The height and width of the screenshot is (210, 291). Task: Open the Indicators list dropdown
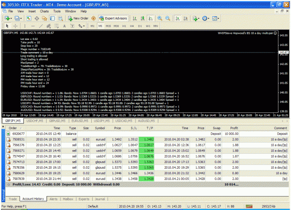[196, 18]
